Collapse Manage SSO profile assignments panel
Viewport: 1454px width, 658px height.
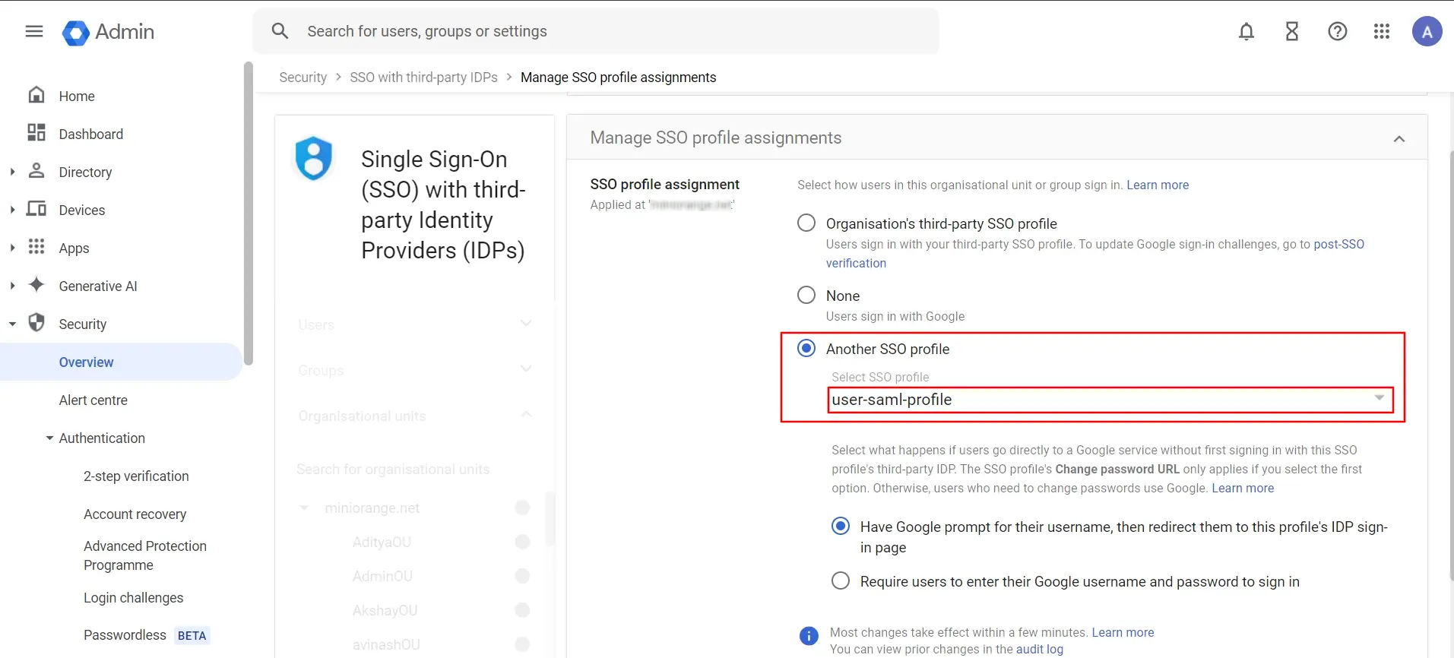1399,138
